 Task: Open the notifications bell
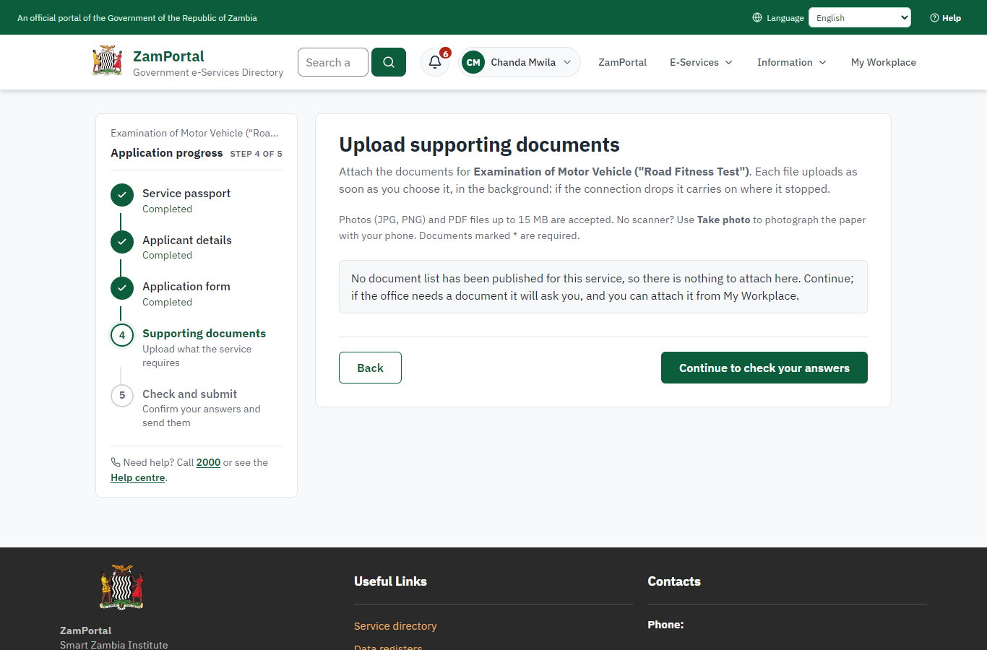coord(435,62)
